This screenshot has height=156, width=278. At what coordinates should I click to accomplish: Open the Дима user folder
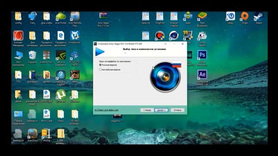pos(18,96)
